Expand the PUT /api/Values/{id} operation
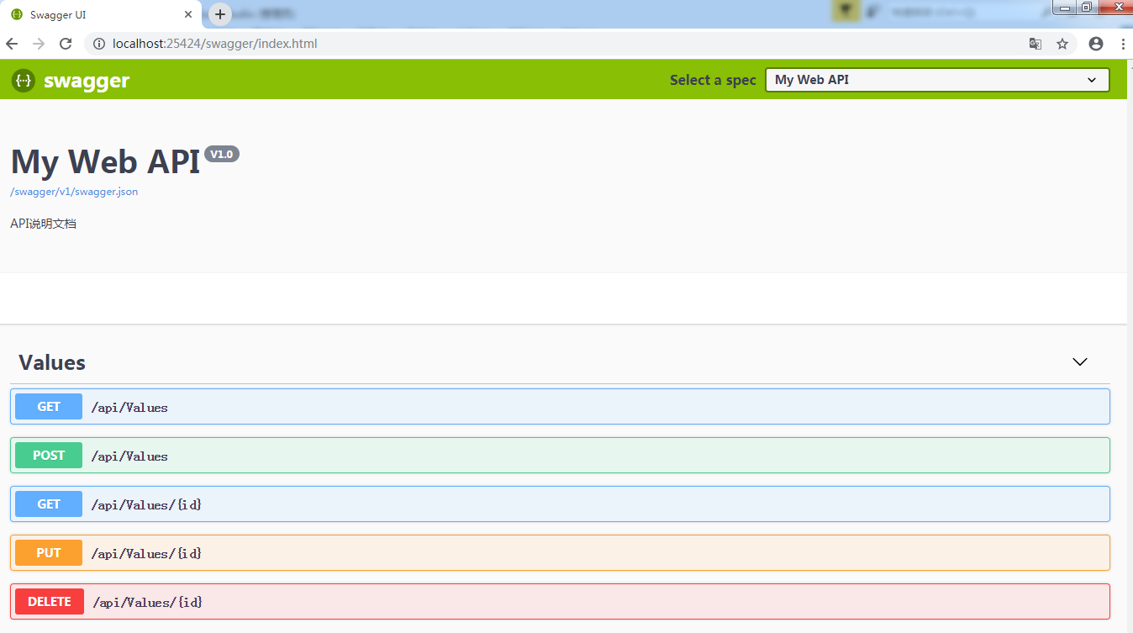Viewport: 1133px width, 633px height. [560, 553]
